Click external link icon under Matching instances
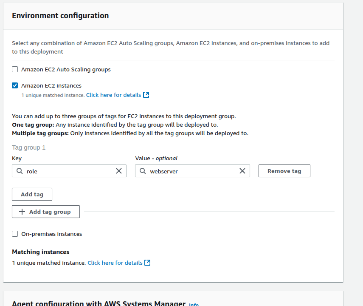The height and width of the screenshot is (306, 363). coord(147,263)
